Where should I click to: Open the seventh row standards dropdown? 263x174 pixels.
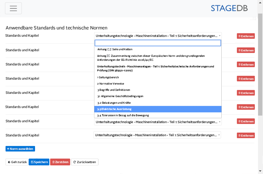point(158,122)
